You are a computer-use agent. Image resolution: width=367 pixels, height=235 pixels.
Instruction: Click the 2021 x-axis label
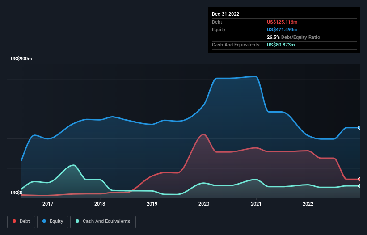256,204
